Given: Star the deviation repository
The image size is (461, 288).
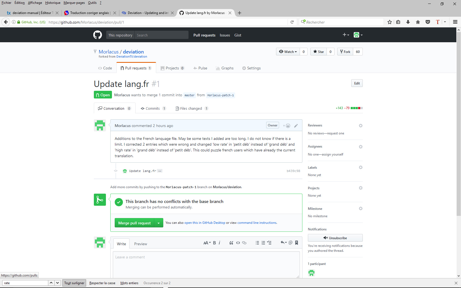Looking at the screenshot, I should point(319,52).
